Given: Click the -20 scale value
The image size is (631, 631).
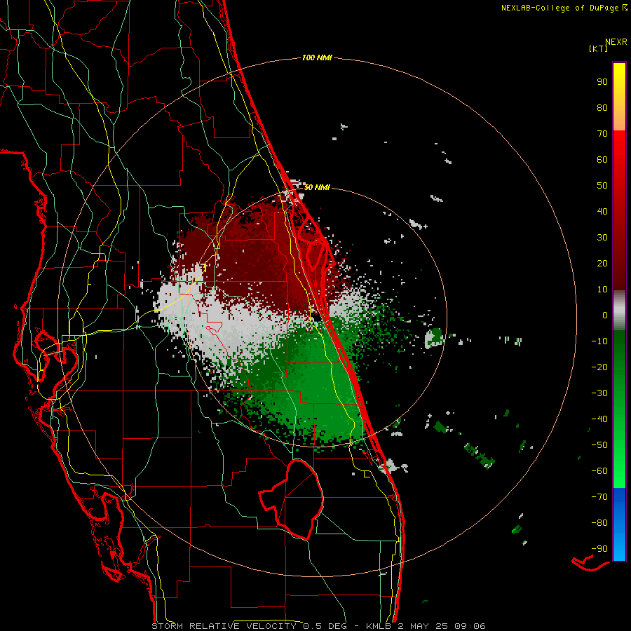Looking at the screenshot, I should pyautogui.click(x=599, y=367).
